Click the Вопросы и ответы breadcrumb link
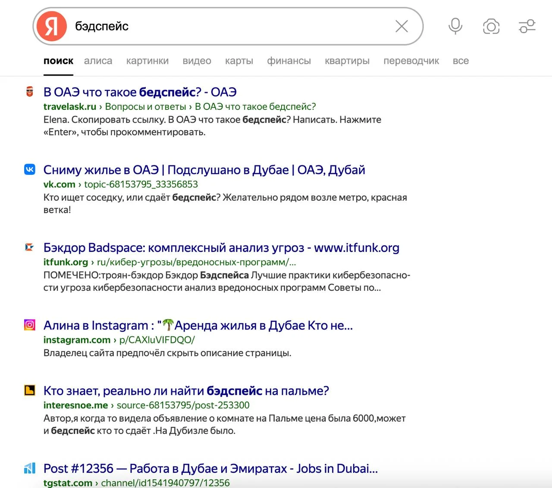 pyautogui.click(x=145, y=106)
